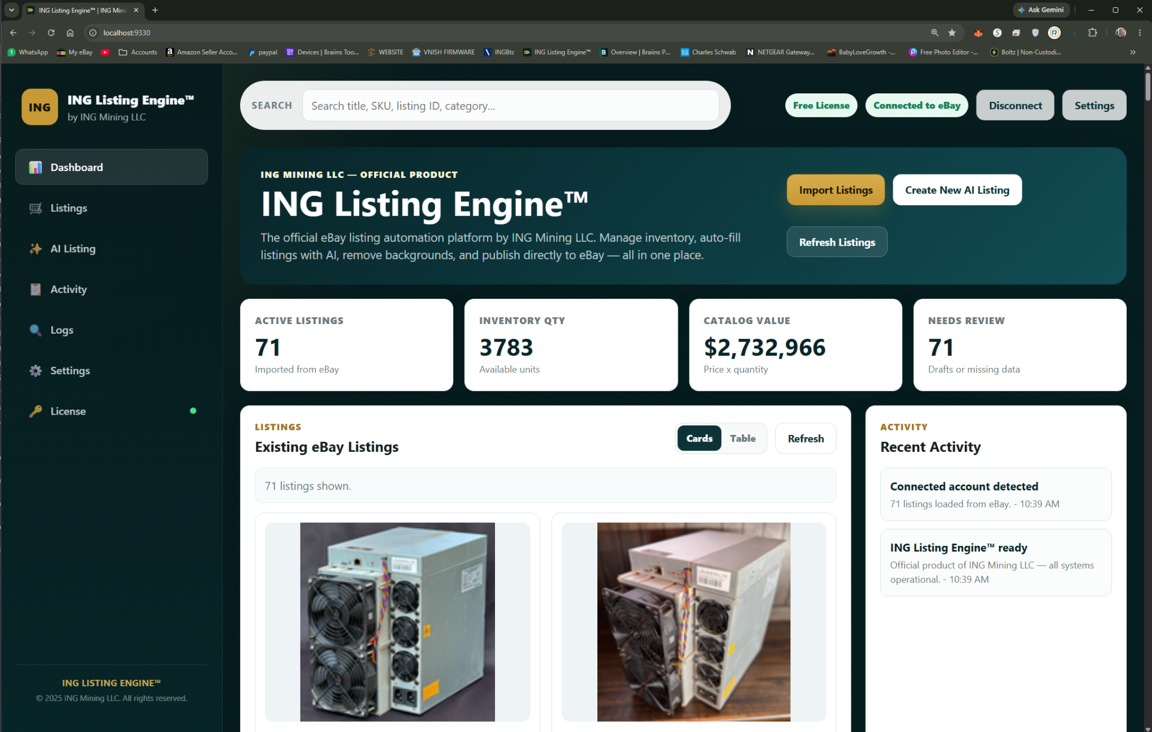Open Settings from the top bar
Screen dimensions: 1152x732
tap(1094, 105)
